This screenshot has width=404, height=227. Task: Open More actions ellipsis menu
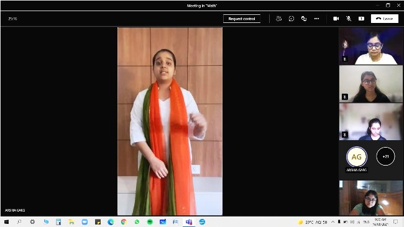tap(316, 19)
